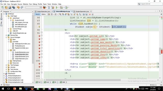Click the red Start Macro Recording icon
The width and height of the screenshot is (163, 91).
click(90, 14)
